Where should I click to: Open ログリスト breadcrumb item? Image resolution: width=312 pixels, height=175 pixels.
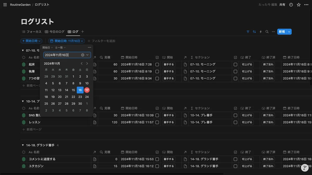(42, 5)
